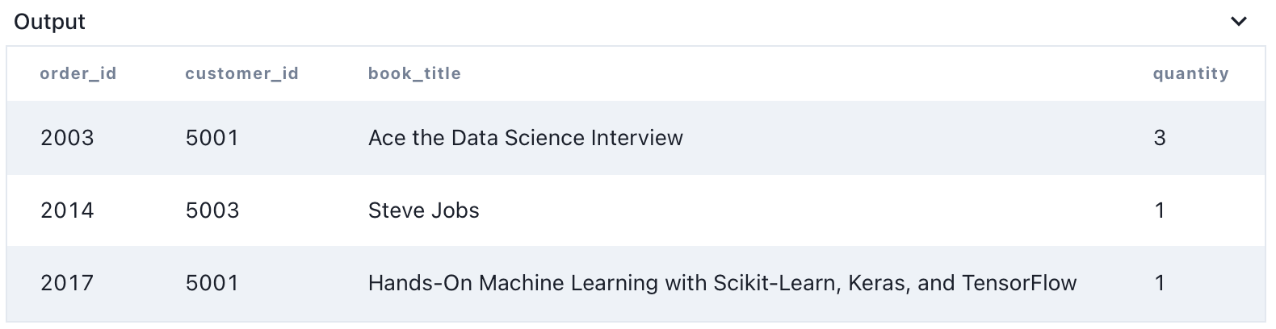1276x329 pixels.
Task: Select the quantity cell for Steve Jobs
Action: click(x=1160, y=210)
